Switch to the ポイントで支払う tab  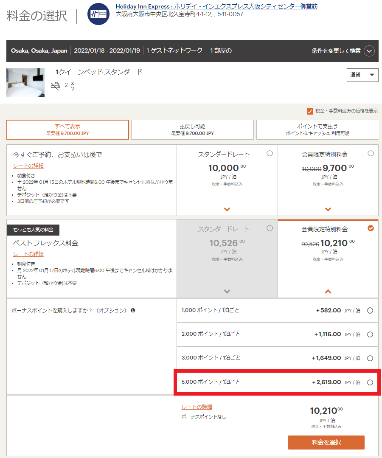pos(317,129)
